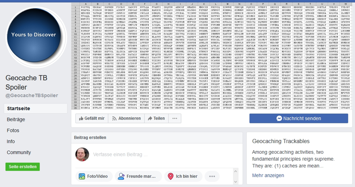The image size is (355, 187).
Task: Click Ich bin hier check-in button
Action: coord(184,176)
